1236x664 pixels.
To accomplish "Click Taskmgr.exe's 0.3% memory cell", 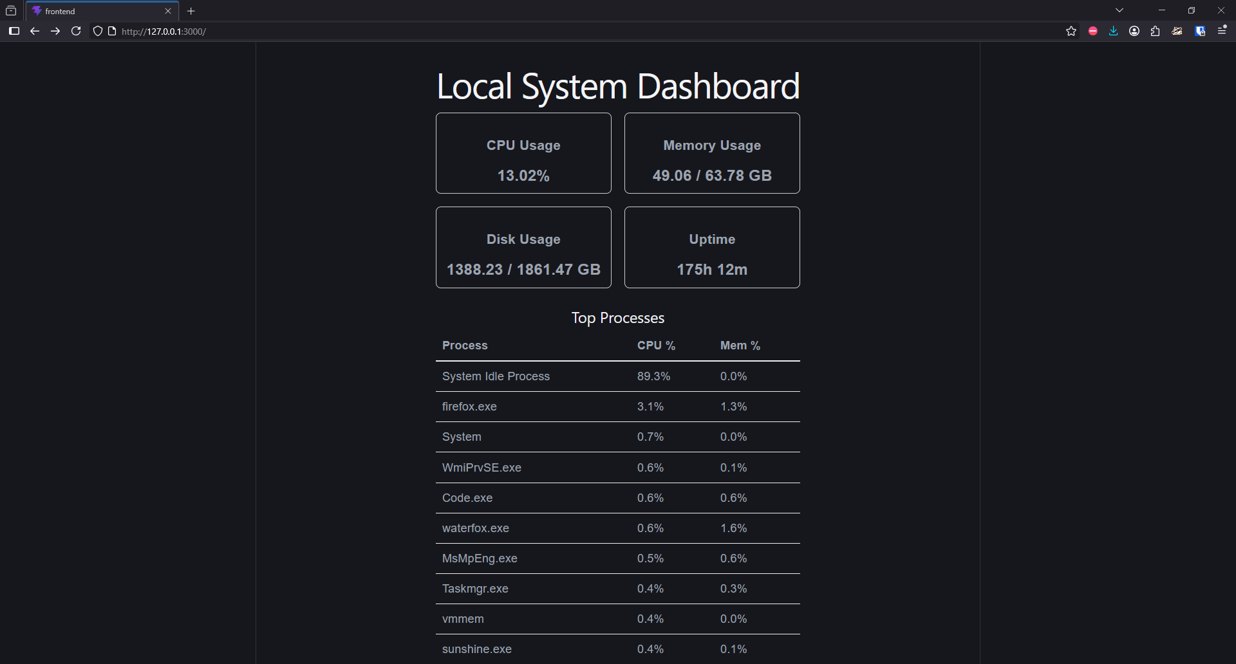I will (x=733, y=589).
